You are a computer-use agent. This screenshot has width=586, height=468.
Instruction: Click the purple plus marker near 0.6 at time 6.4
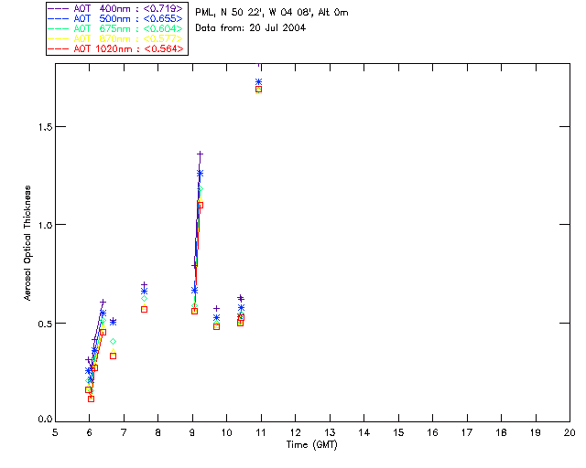pyautogui.click(x=103, y=302)
